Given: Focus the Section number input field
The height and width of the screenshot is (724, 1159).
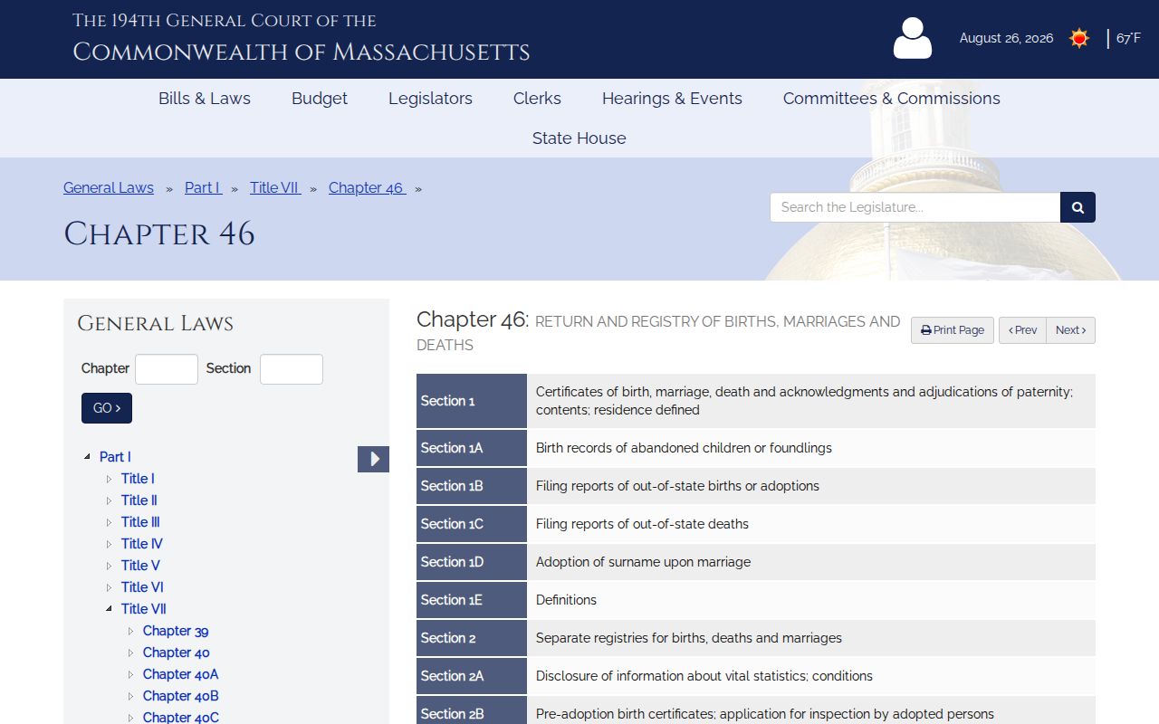Looking at the screenshot, I should click(292, 369).
